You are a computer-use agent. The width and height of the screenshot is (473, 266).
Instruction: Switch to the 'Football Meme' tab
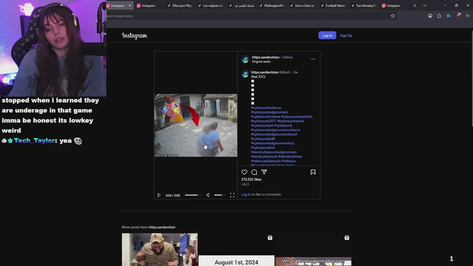[333, 6]
